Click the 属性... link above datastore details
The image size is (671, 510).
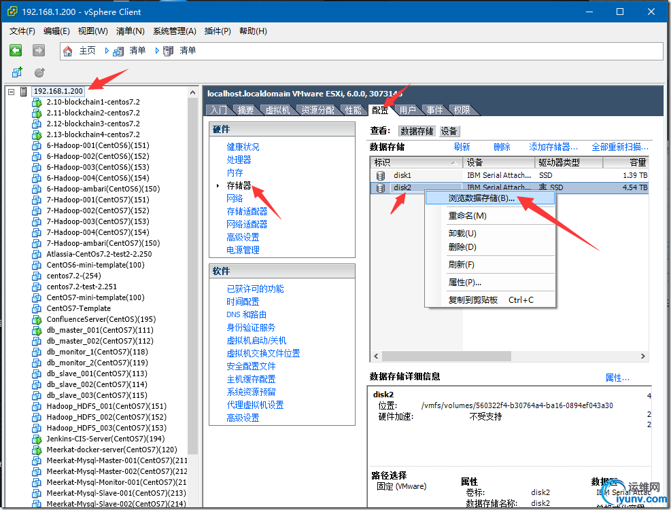(x=617, y=378)
